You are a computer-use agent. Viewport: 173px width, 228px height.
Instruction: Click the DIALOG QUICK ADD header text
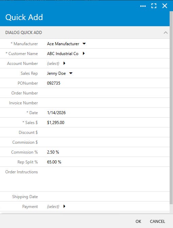23,32
